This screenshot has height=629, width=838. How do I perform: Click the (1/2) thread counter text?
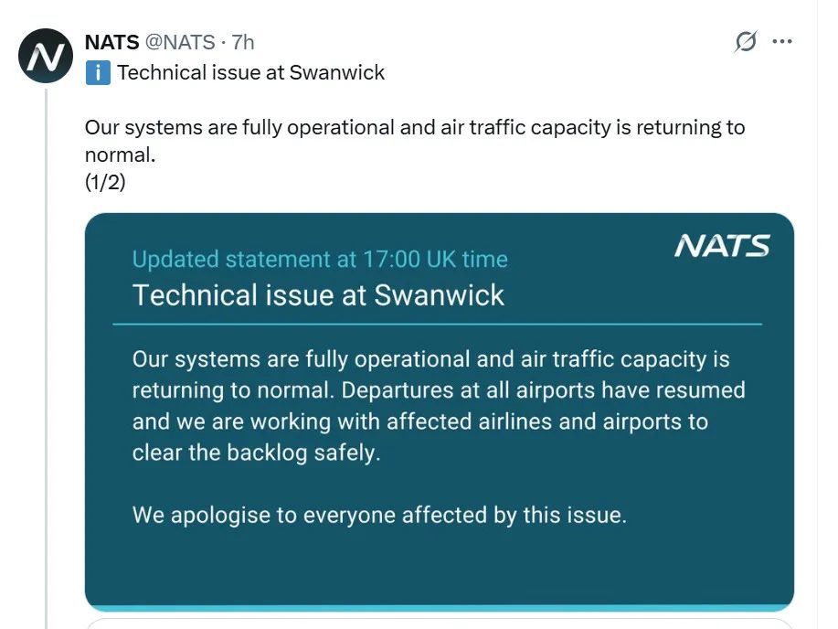click(x=105, y=182)
